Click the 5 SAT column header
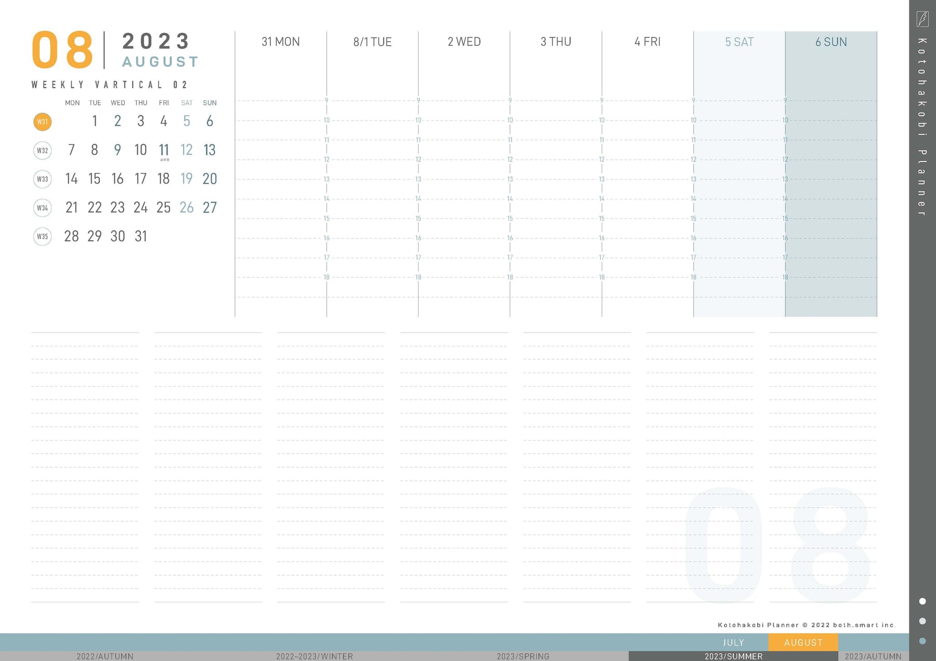 tap(739, 42)
